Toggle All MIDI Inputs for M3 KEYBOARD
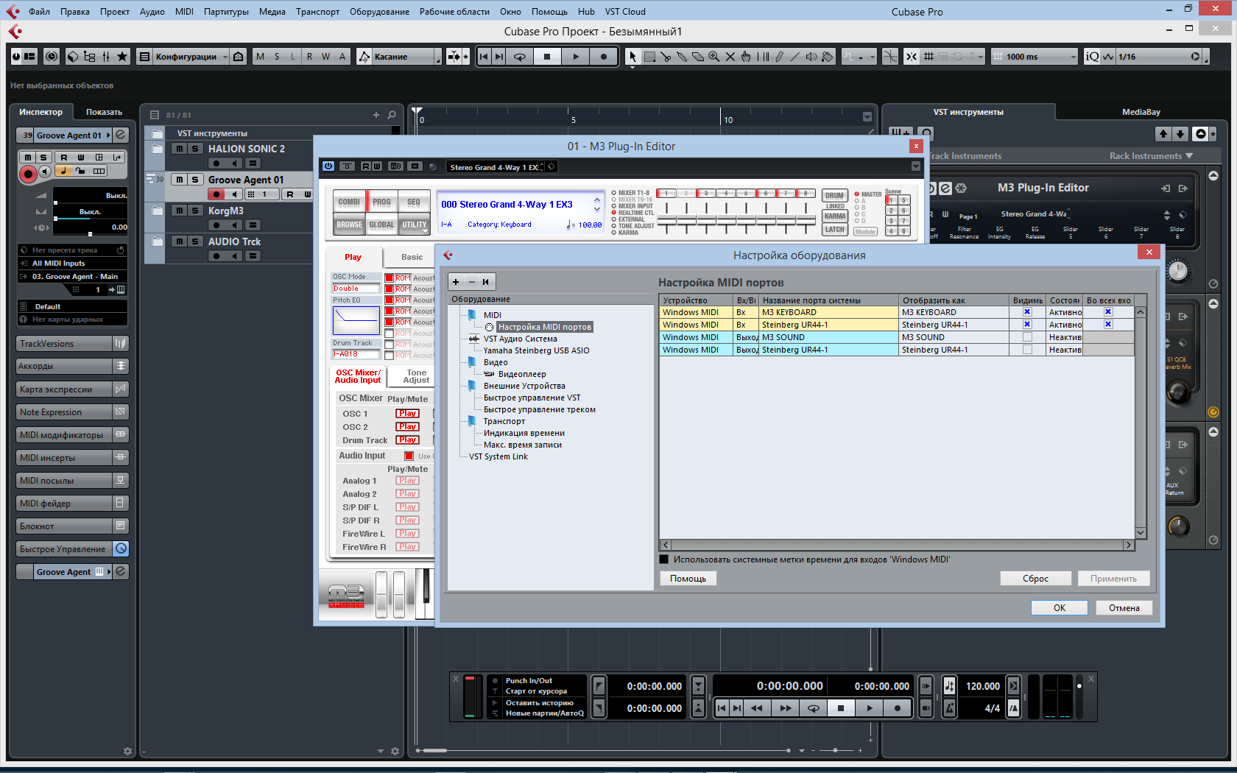This screenshot has width=1237, height=773. 1108,312
